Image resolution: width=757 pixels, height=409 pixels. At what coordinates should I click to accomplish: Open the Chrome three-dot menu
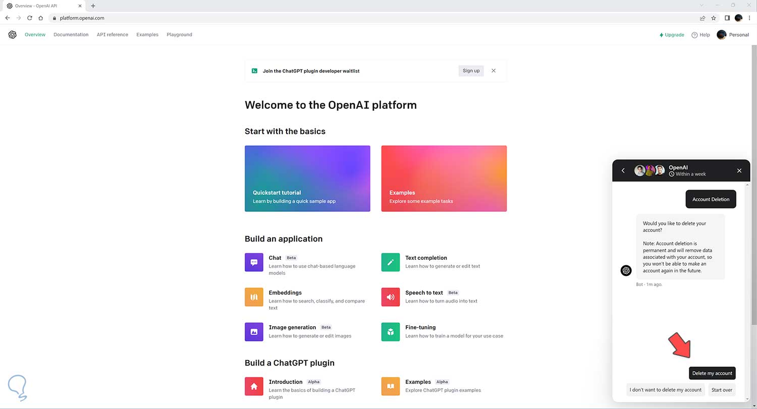(749, 18)
